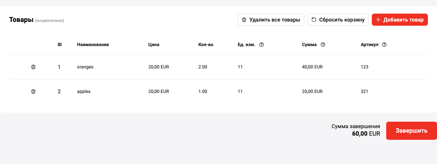The height and width of the screenshot is (164, 437).
Task: Click Добавить товар button
Action: click(x=399, y=20)
